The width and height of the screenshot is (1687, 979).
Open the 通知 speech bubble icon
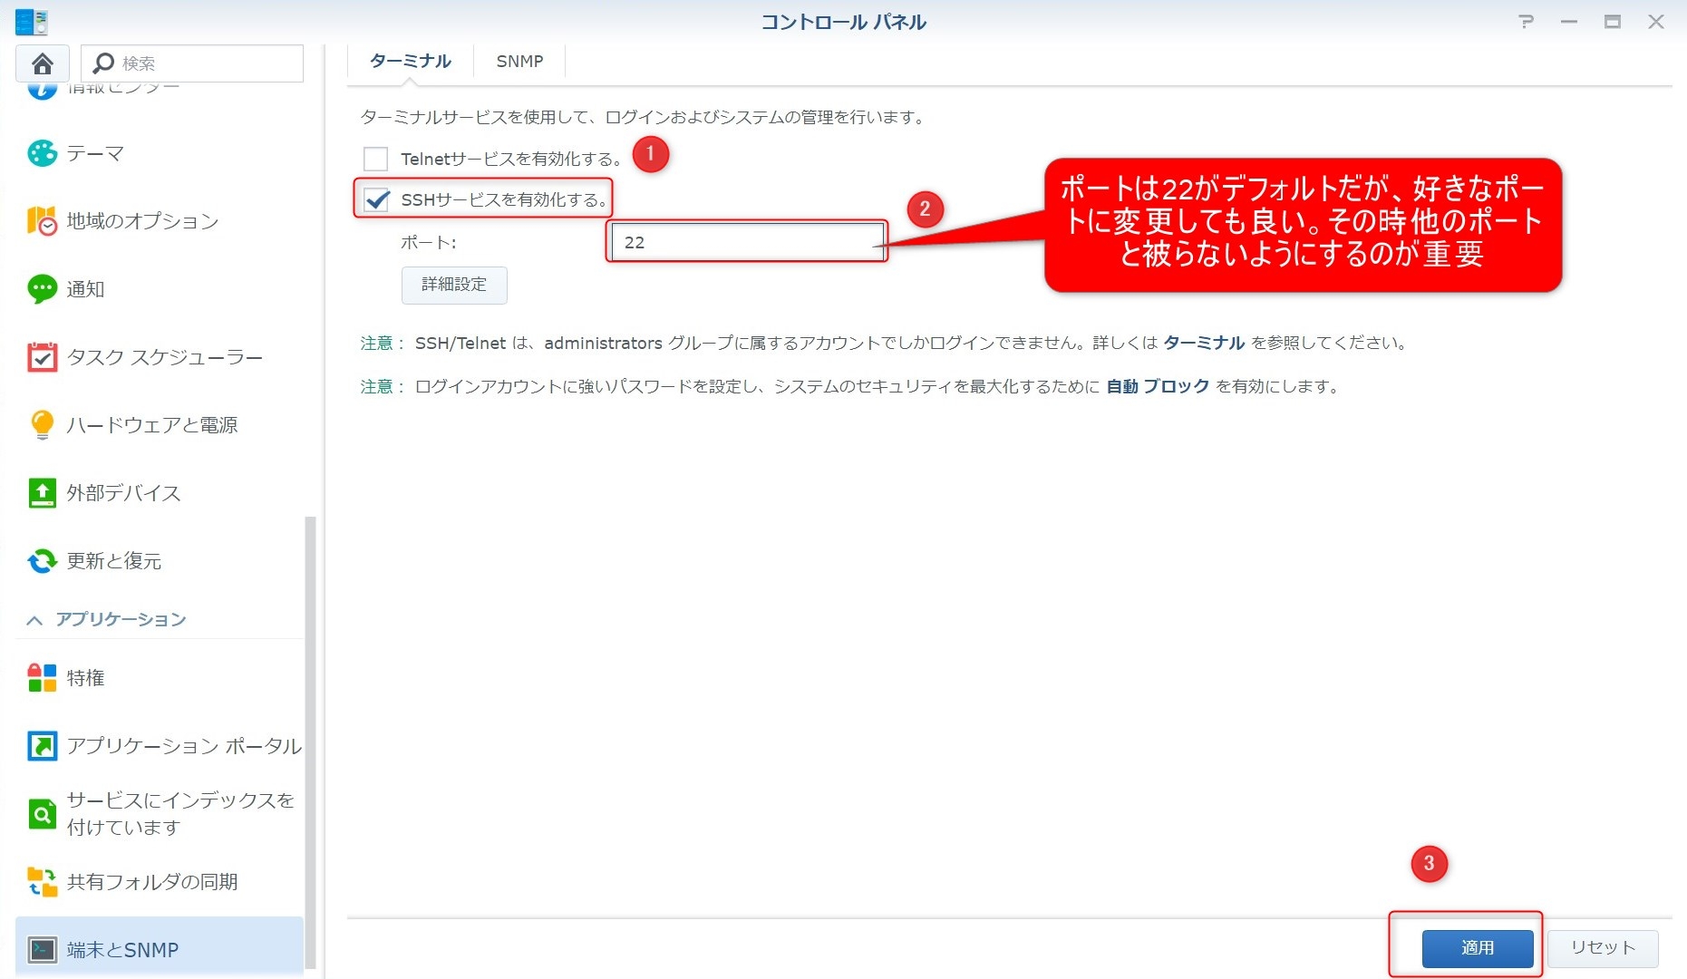point(42,289)
